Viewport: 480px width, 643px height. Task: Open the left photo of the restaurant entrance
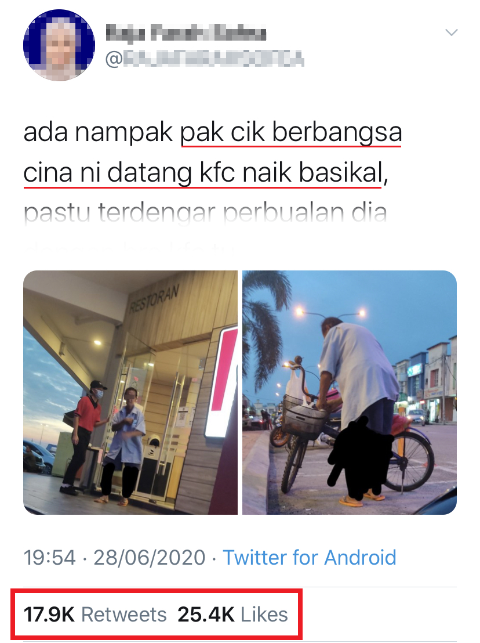point(130,392)
